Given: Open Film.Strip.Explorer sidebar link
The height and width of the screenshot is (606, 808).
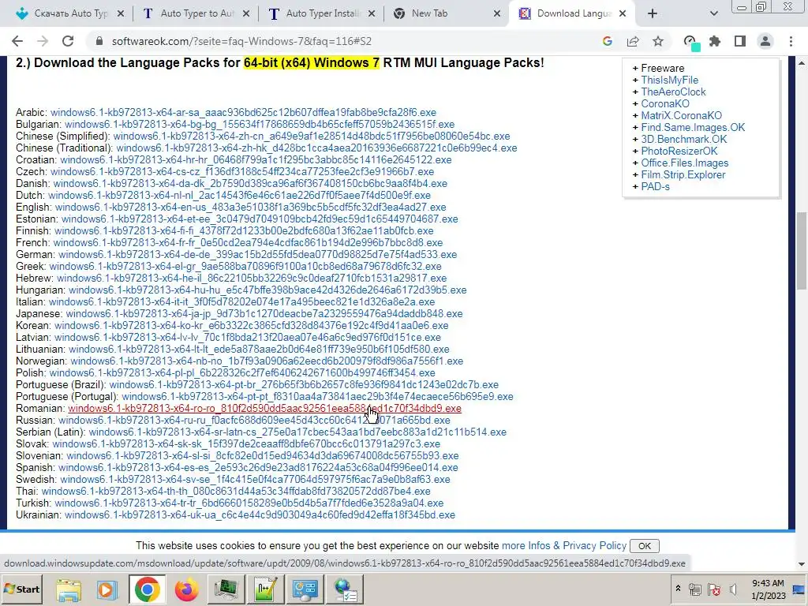Looking at the screenshot, I should coord(683,174).
